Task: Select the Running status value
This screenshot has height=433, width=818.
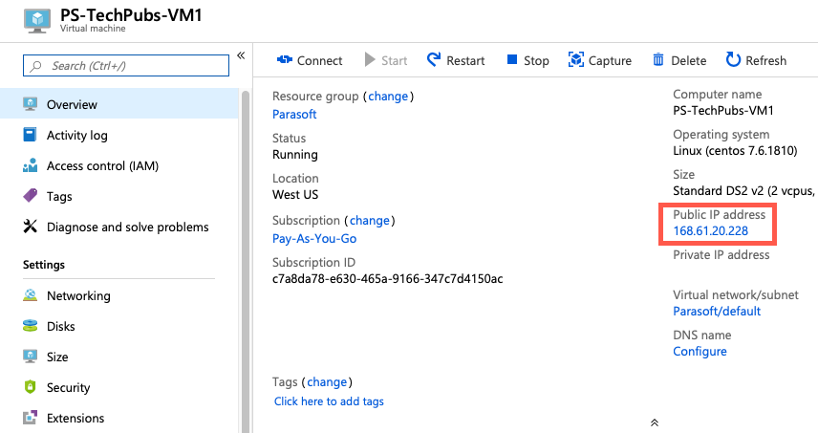Action: [294, 155]
